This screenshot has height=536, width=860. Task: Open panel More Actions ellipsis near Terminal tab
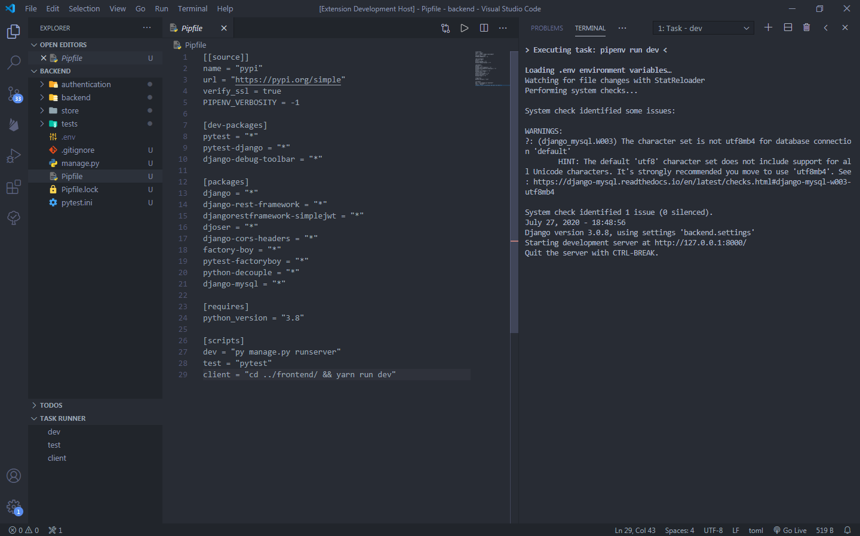622,28
